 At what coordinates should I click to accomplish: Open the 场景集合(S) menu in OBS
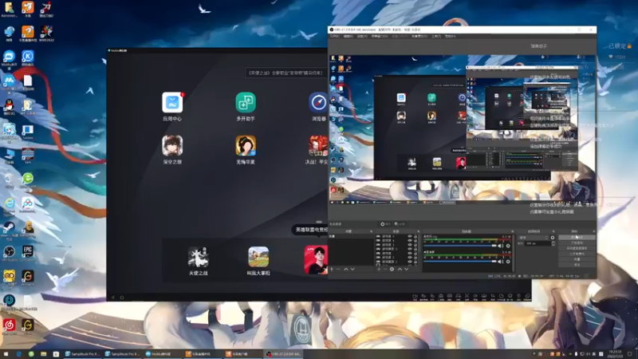[419, 36]
